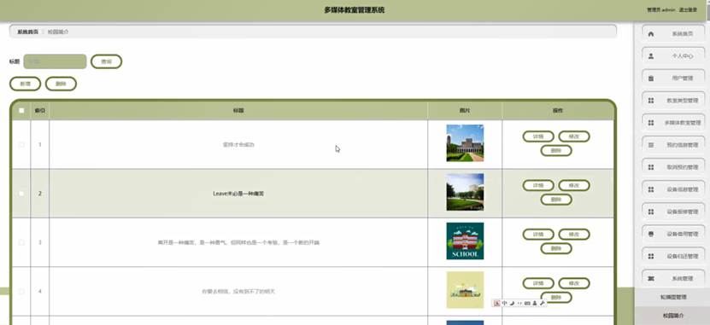Screen dimensions: 710x325
Task: Click the red logo icon on the input method bar
Action: [497, 304]
